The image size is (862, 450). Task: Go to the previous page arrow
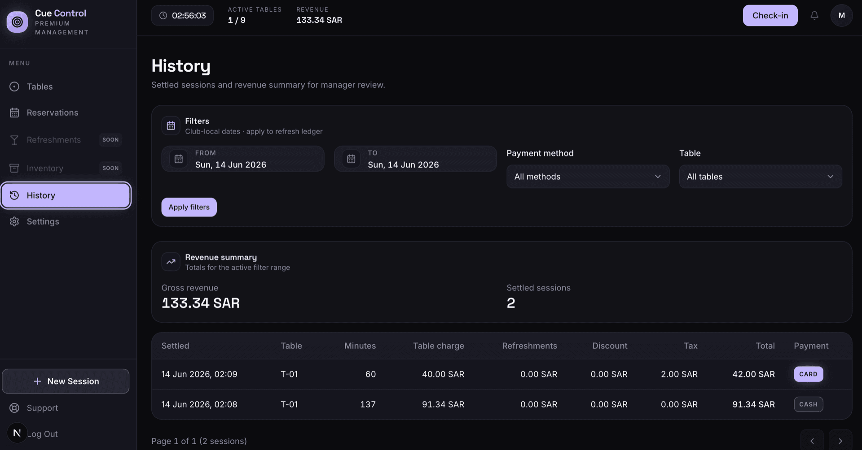point(812,441)
